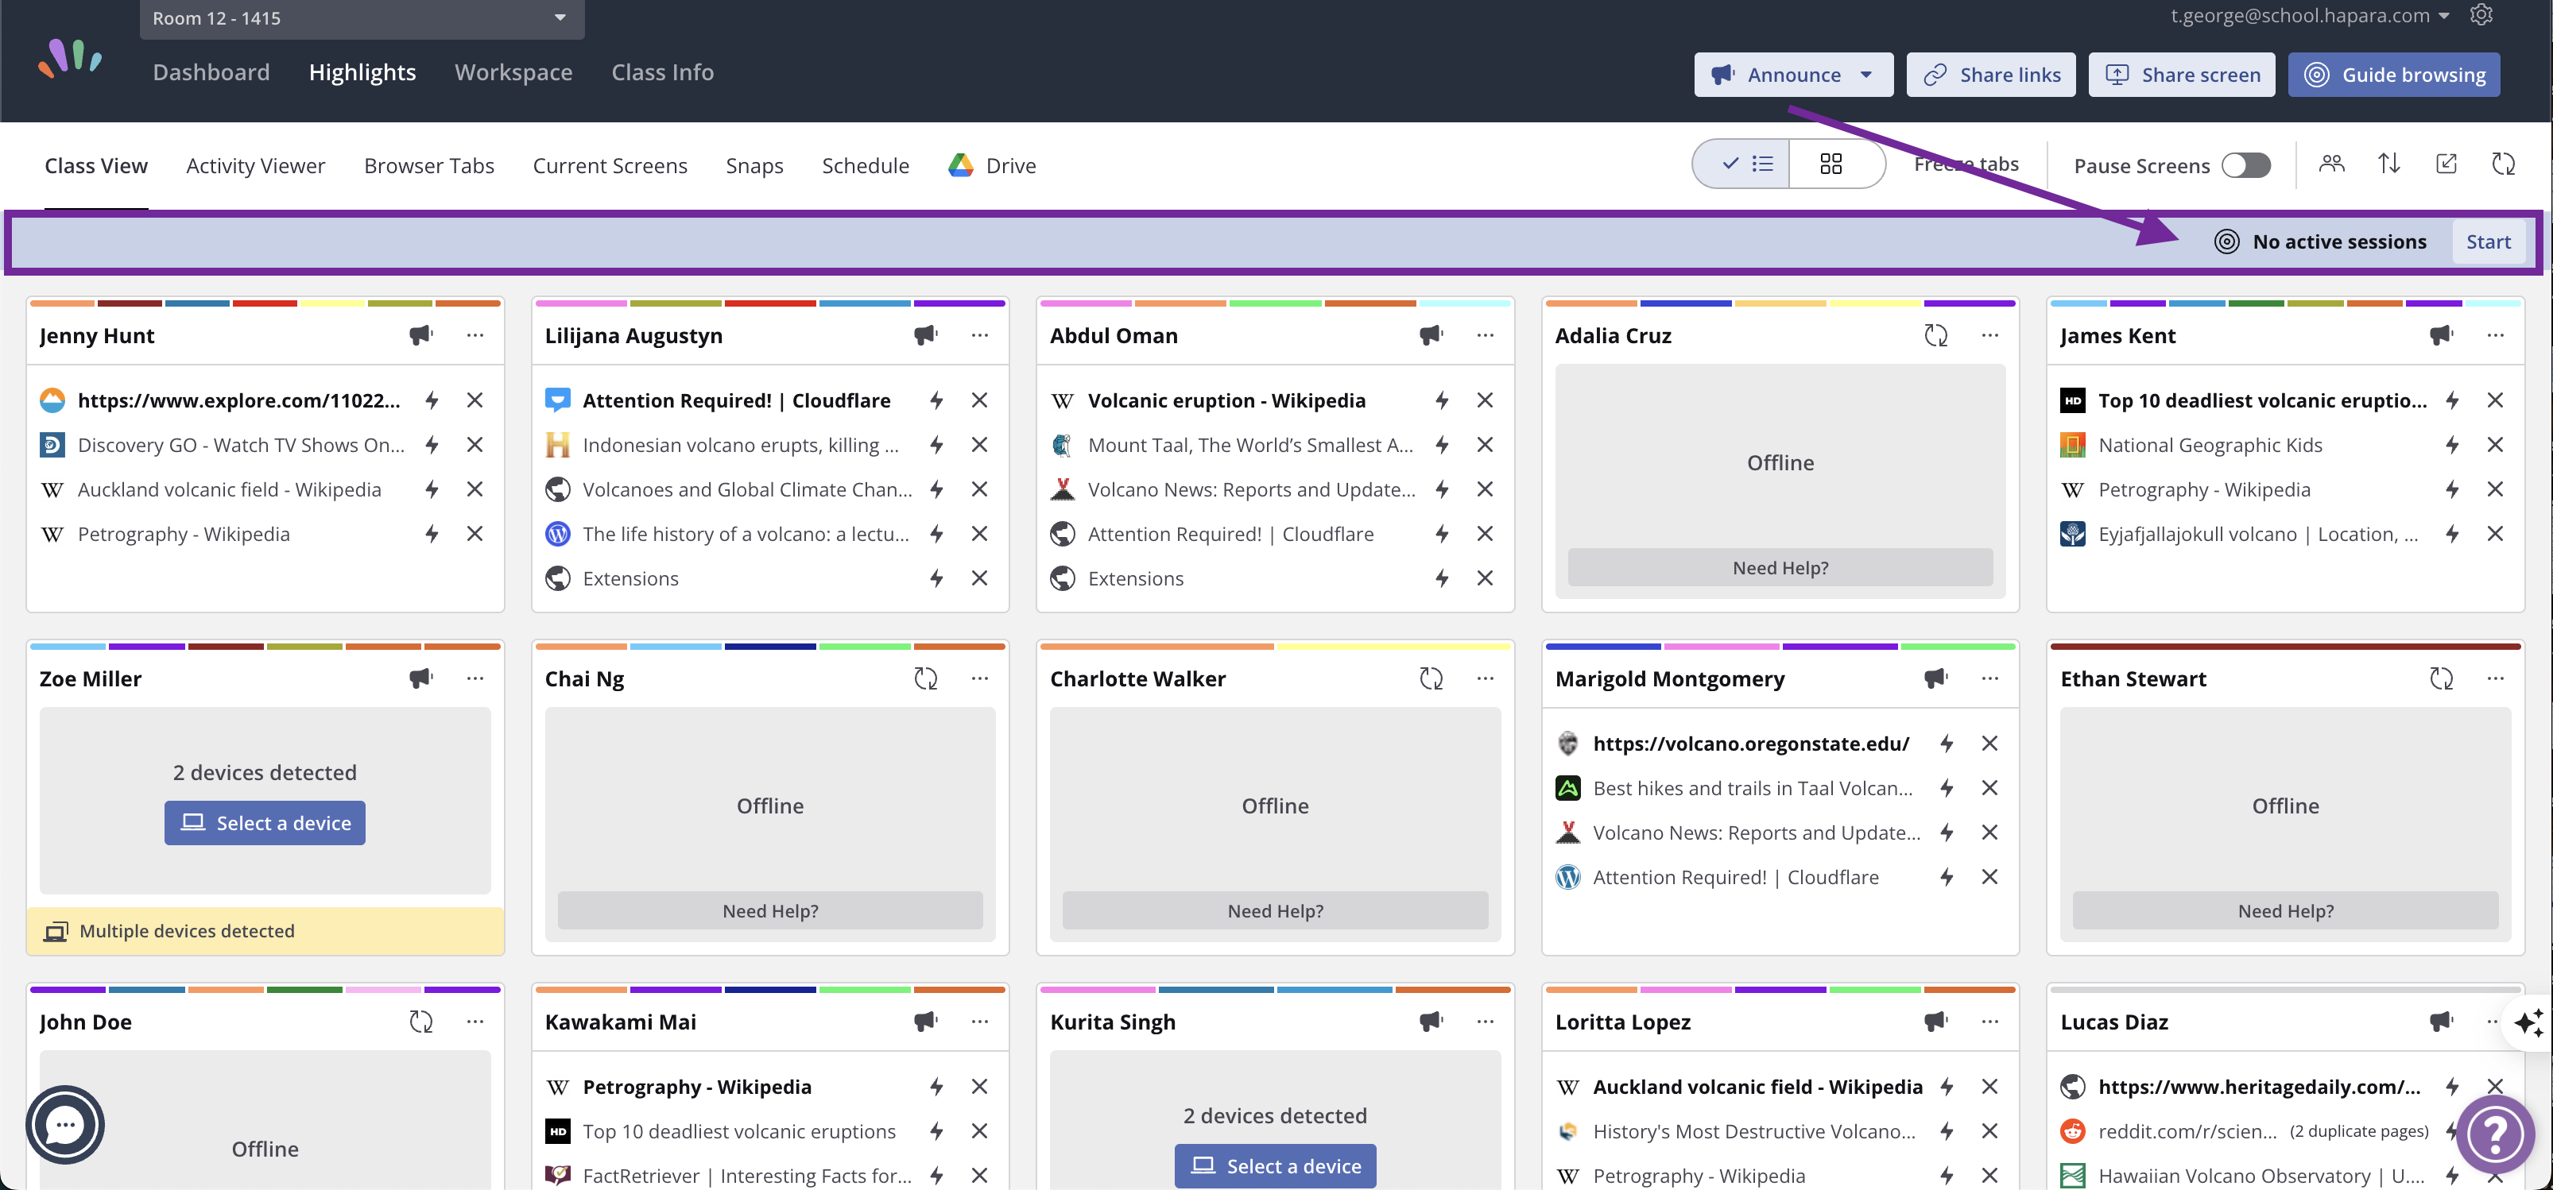Switch to the Current Screens tab

(610, 165)
